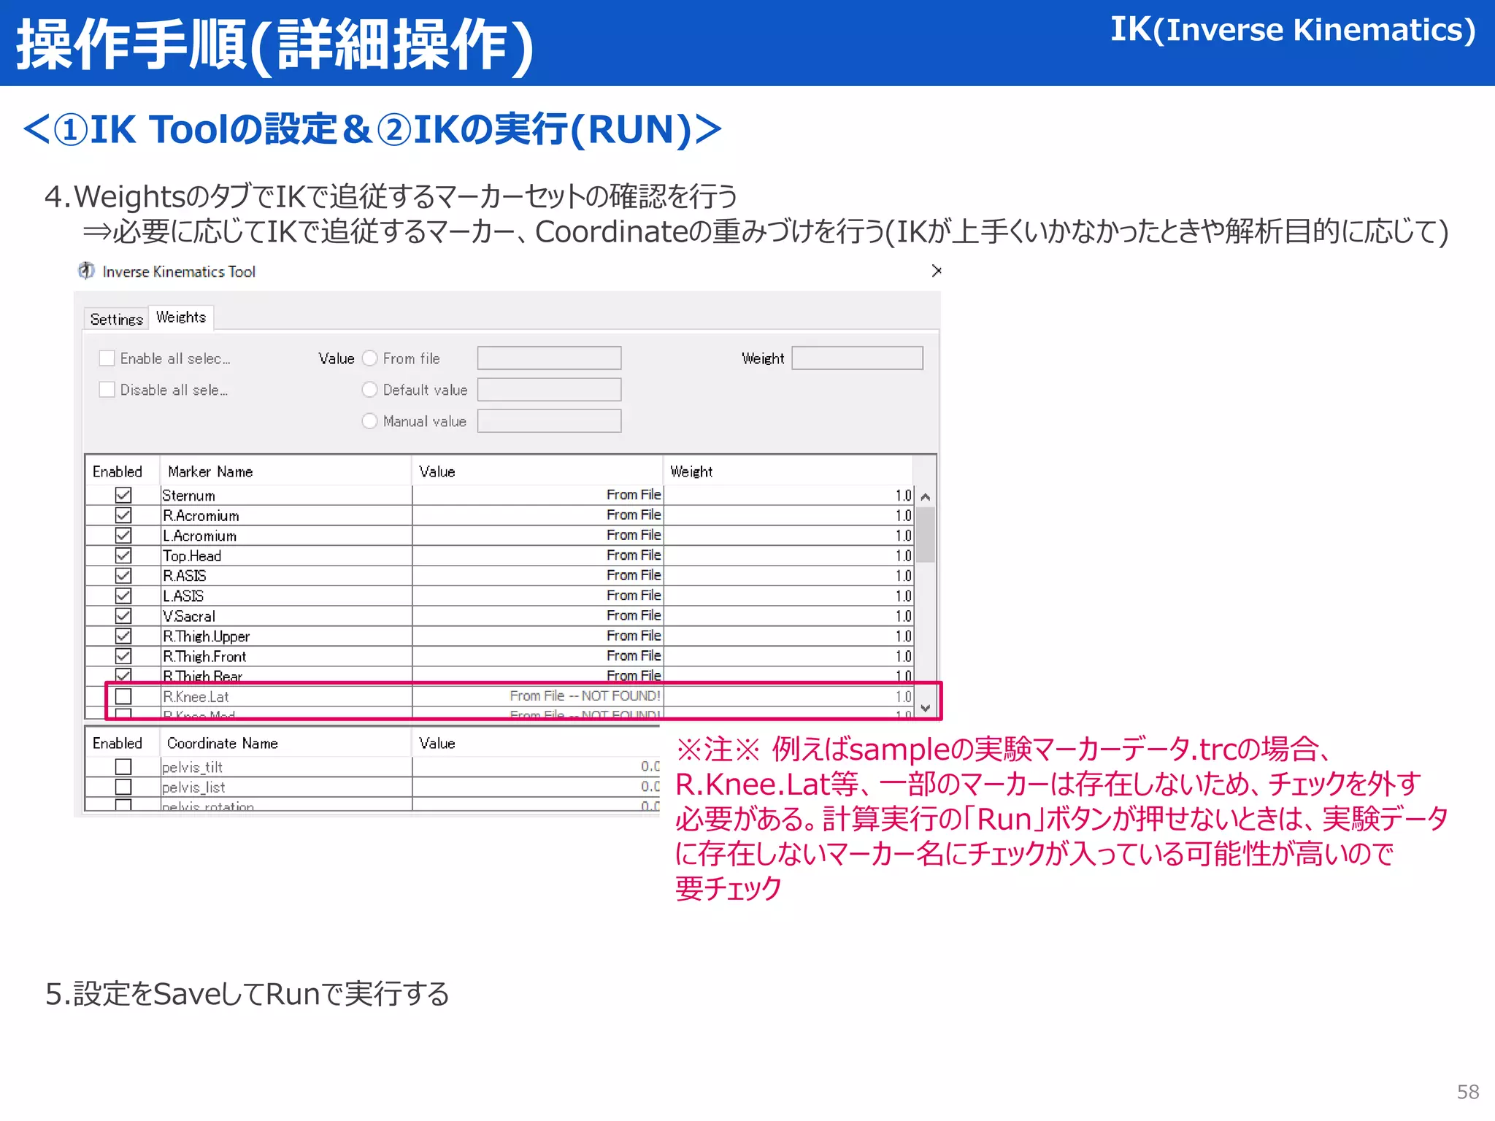The width and height of the screenshot is (1495, 1121).
Task: Select the R.Acromium marker name
Action: click(201, 515)
